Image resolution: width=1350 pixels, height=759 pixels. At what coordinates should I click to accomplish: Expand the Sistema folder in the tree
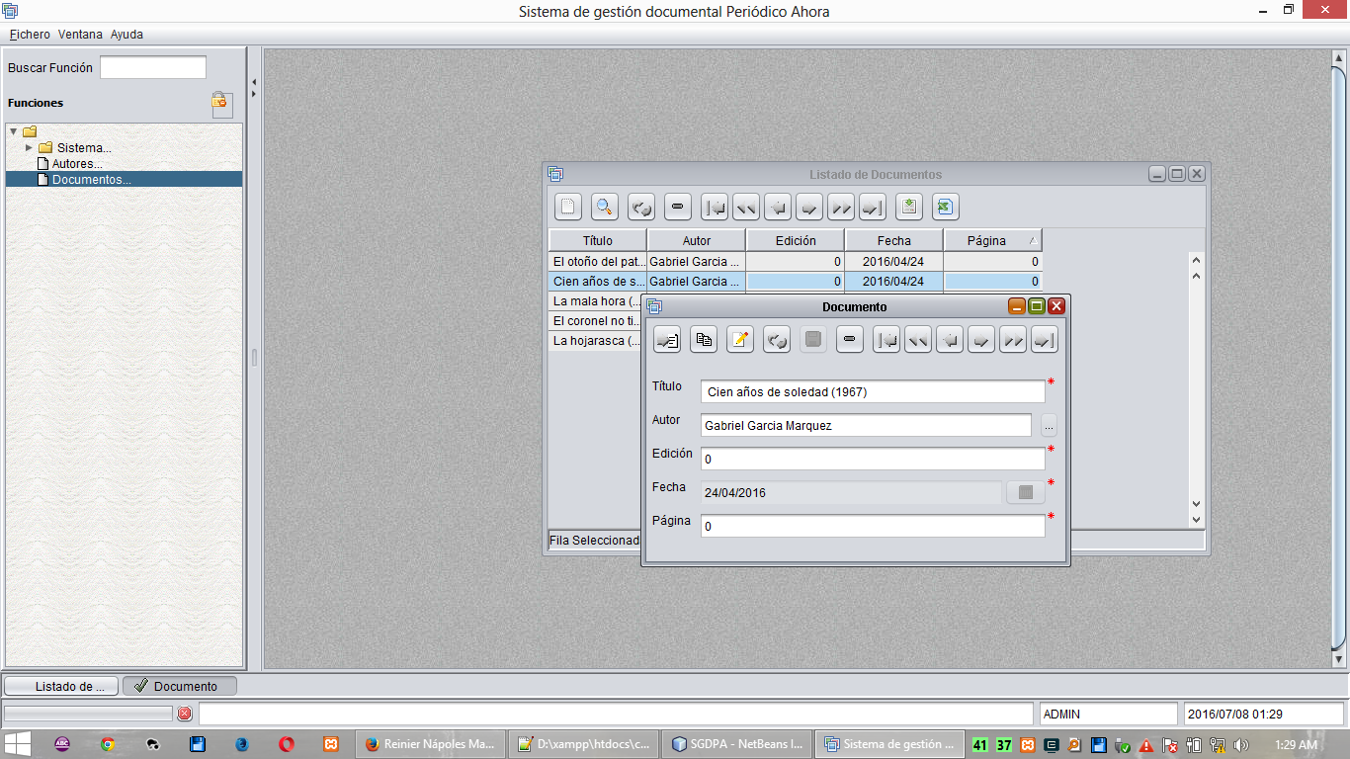click(30, 147)
